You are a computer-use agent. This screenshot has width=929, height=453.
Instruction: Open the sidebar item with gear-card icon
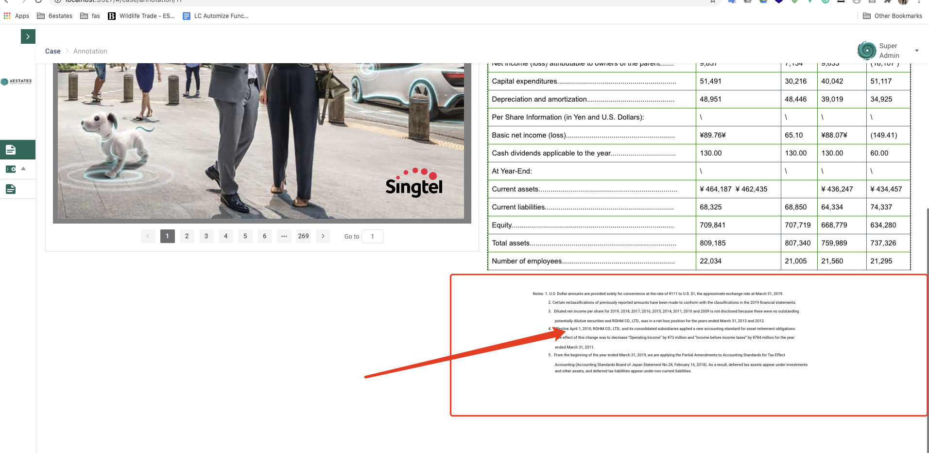11,169
